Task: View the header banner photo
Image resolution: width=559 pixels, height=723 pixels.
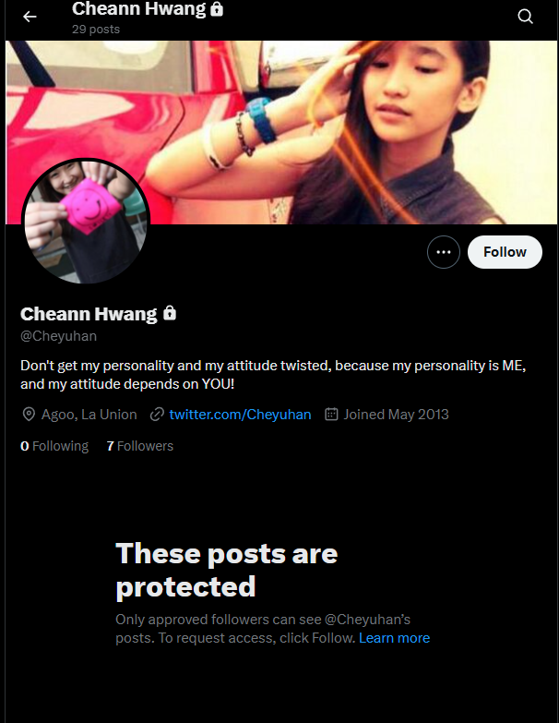Action: point(281,132)
